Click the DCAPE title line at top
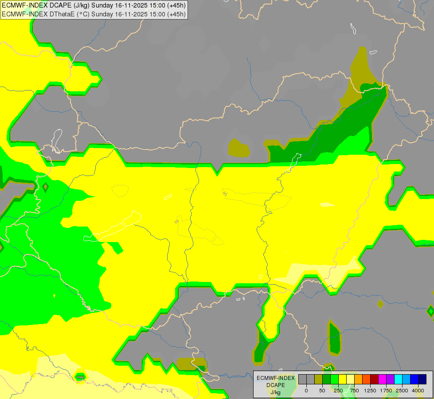This screenshot has height=399, width=434. (94, 5)
